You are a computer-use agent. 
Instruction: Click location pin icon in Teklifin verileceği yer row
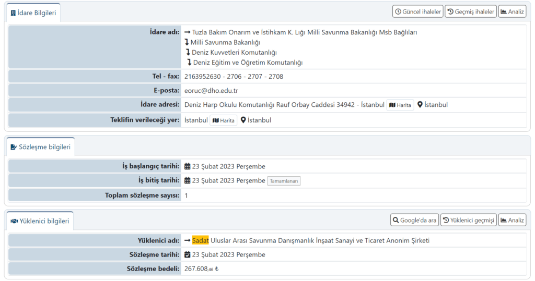click(x=243, y=120)
